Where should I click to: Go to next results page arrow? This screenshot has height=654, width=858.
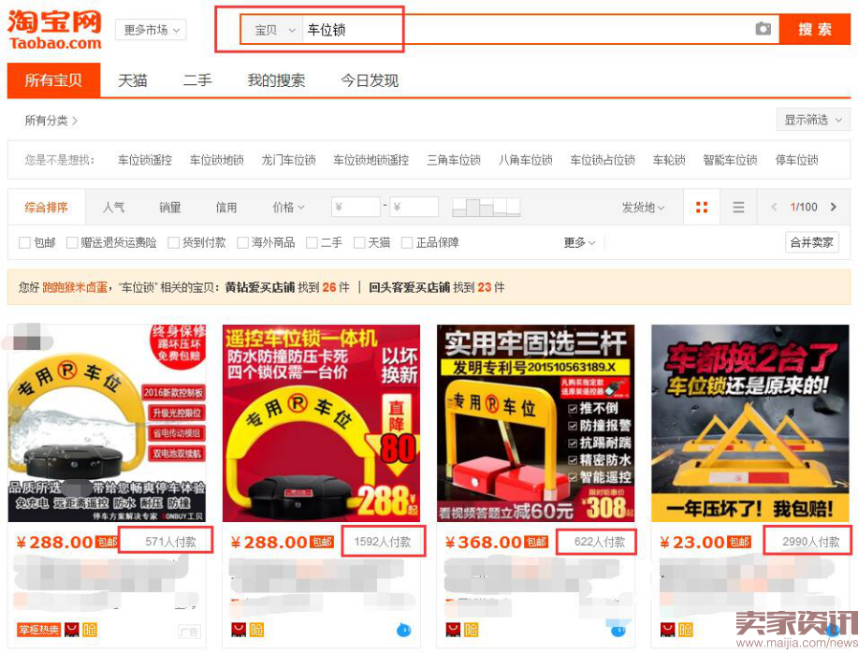pos(834,207)
